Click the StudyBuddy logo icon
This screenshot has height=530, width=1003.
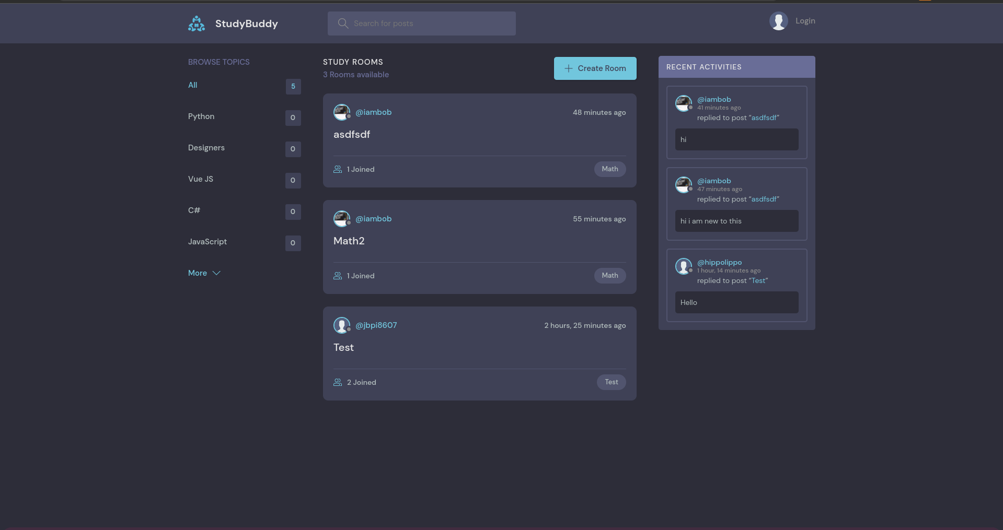tap(197, 23)
